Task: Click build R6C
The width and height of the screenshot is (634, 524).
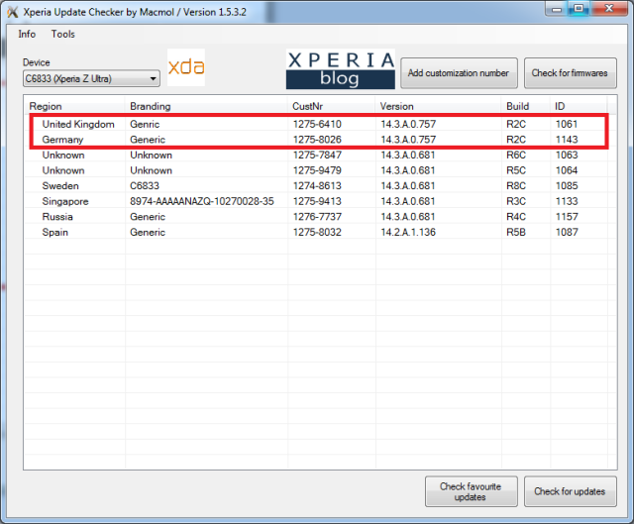Action: pyautogui.click(x=516, y=155)
